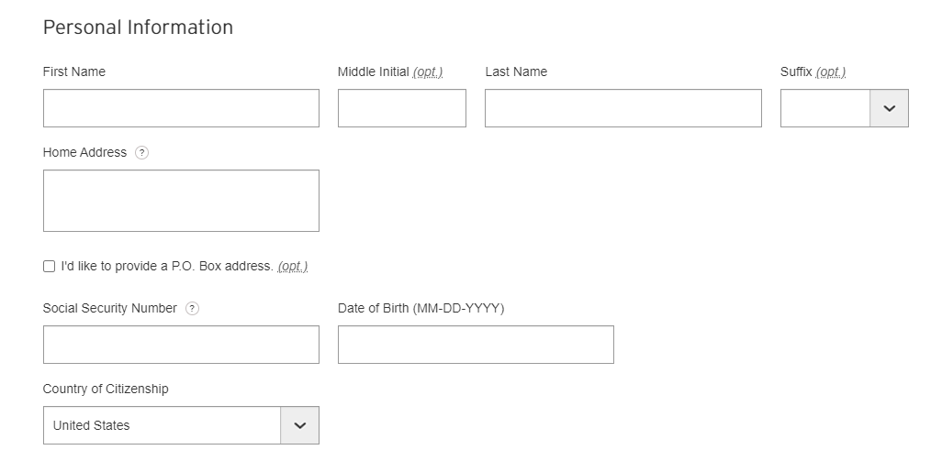
Task: Click the "(opt.)" hint beside Middle Initial
Action: point(428,72)
